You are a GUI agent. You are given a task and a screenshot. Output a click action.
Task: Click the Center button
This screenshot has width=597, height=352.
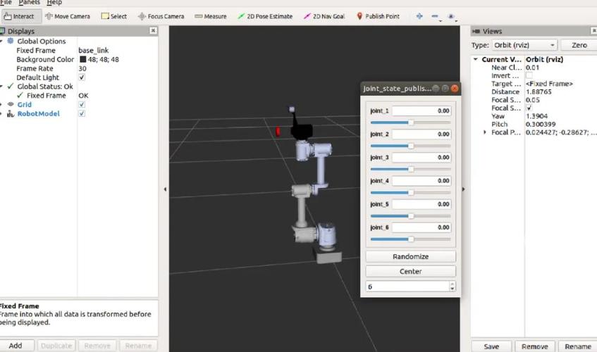point(410,271)
